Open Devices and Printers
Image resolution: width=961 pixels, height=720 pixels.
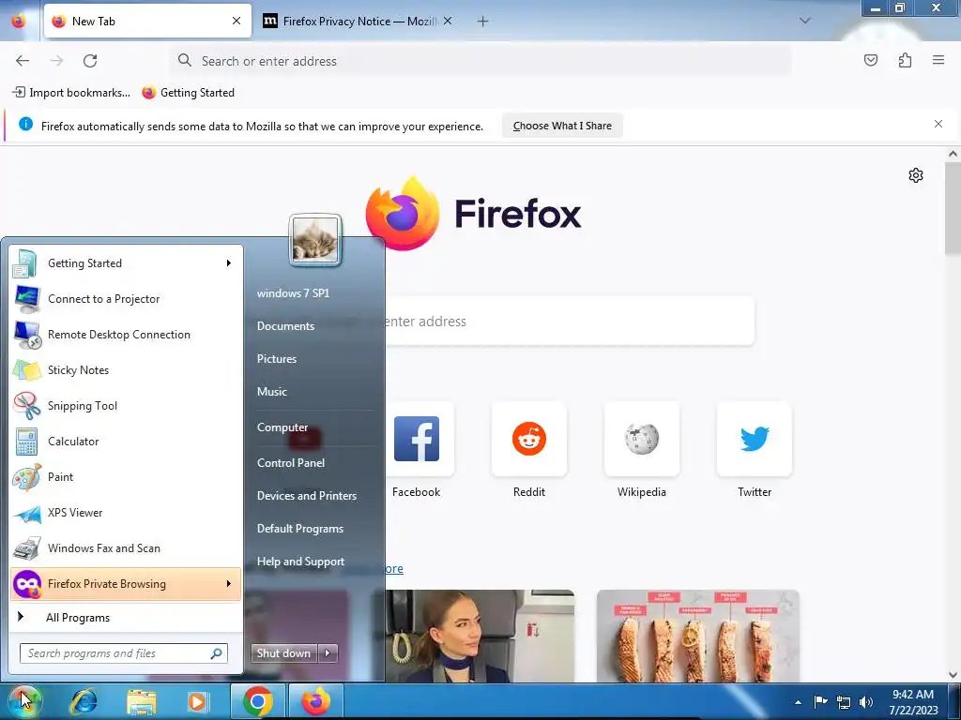(x=307, y=495)
